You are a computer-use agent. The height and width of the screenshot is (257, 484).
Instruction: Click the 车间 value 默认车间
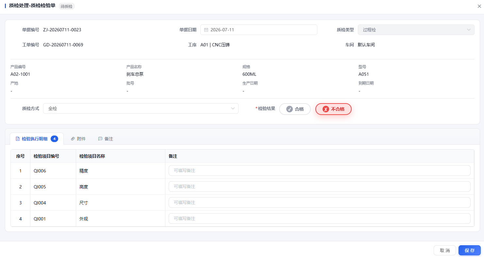pyautogui.click(x=366, y=45)
